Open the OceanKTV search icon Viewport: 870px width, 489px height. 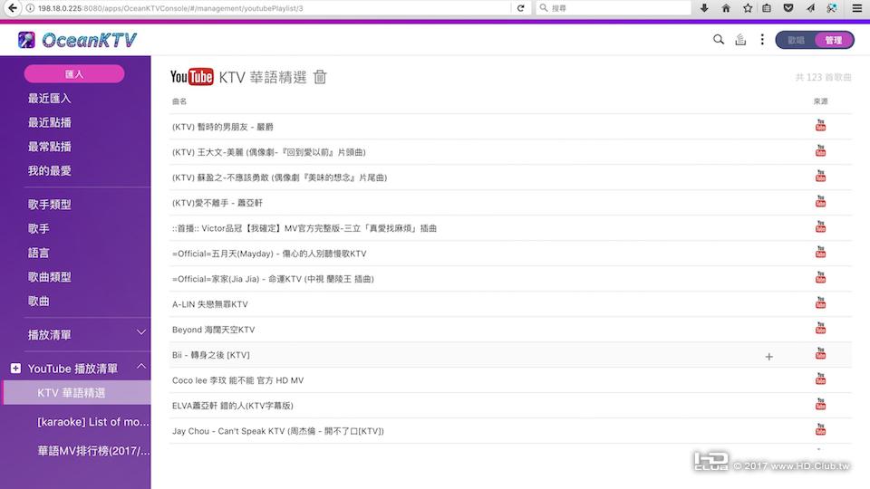[719, 39]
